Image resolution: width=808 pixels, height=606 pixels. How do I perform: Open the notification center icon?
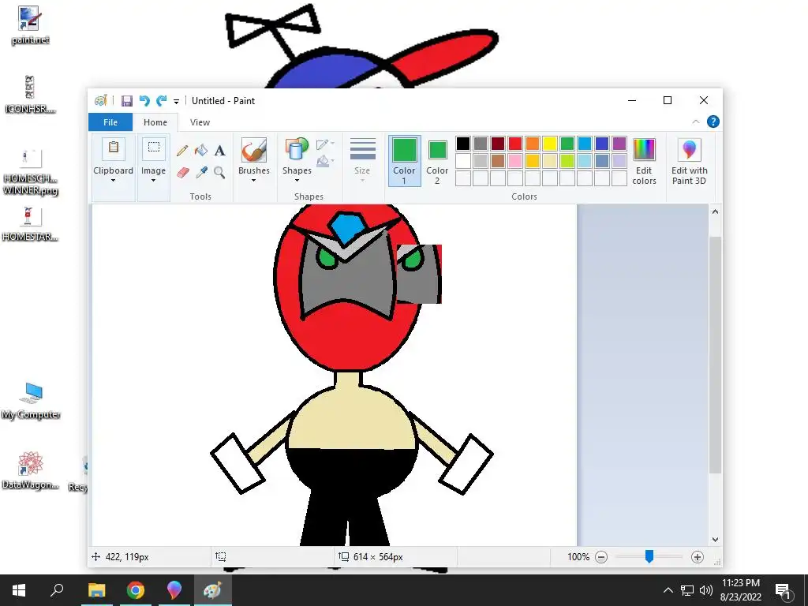click(784, 590)
